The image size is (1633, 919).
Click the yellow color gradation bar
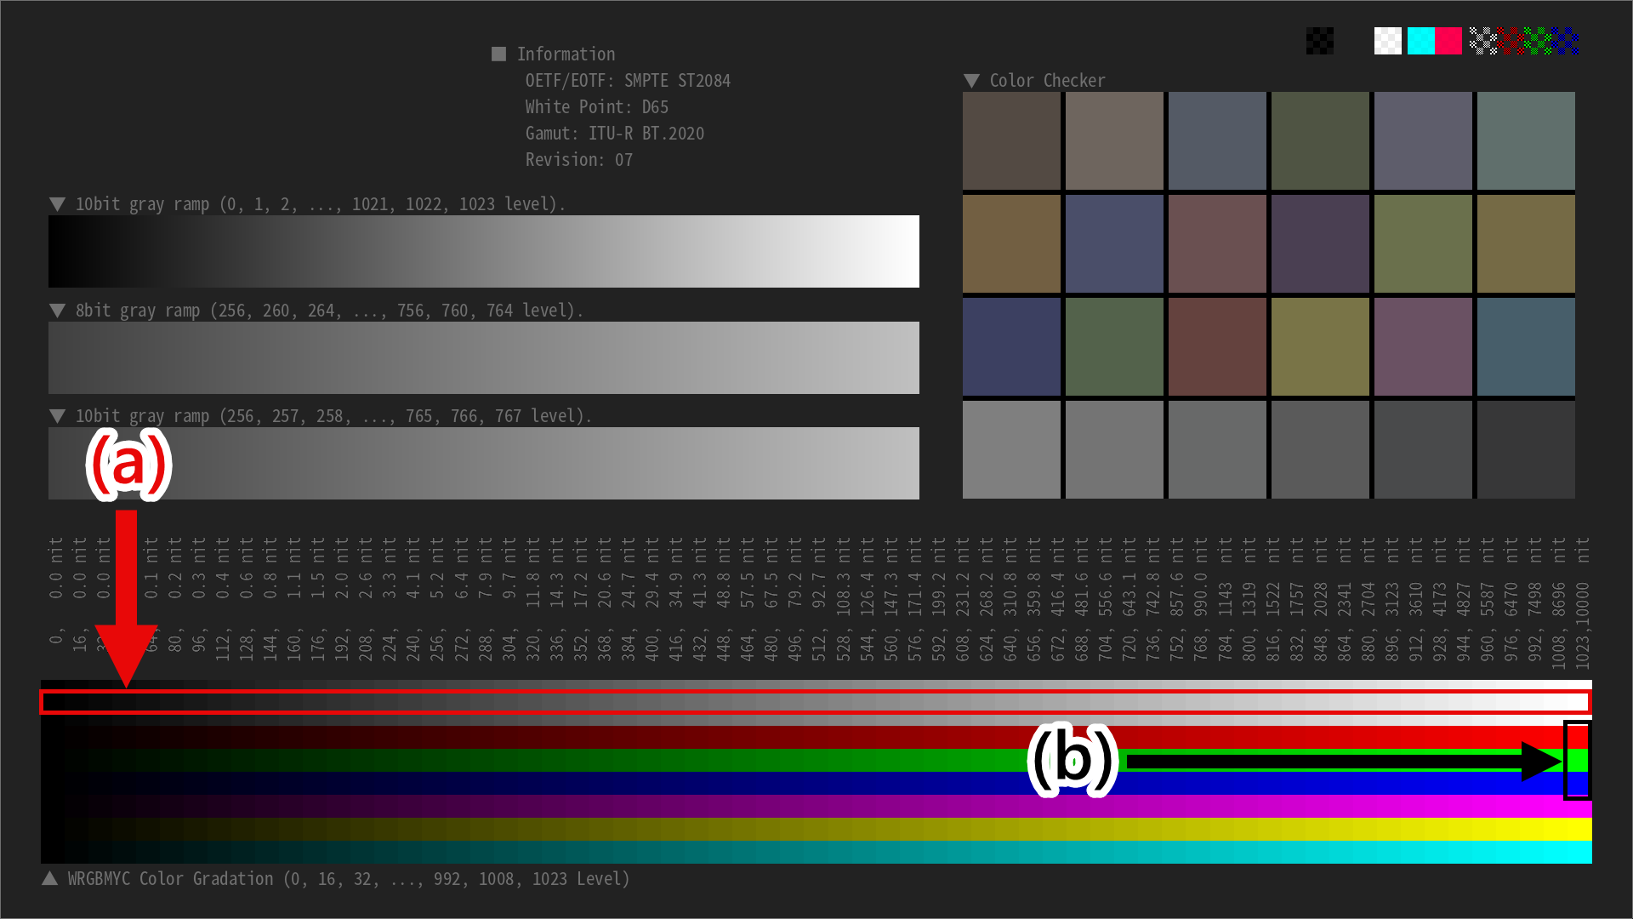[x=815, y=829]
